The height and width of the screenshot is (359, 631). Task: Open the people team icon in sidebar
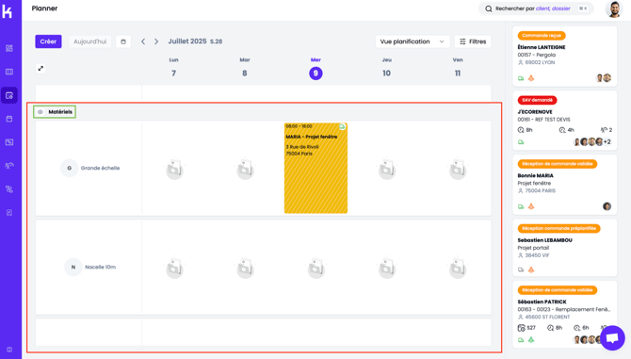9,166
